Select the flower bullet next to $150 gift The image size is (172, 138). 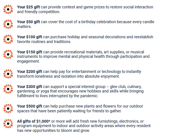(8, 54)
